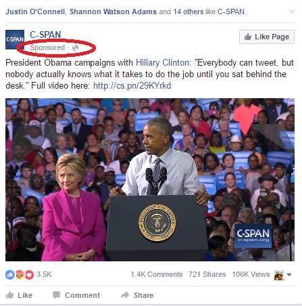Click the globe public audience icon
302x306 pixels.
[75, 47]
